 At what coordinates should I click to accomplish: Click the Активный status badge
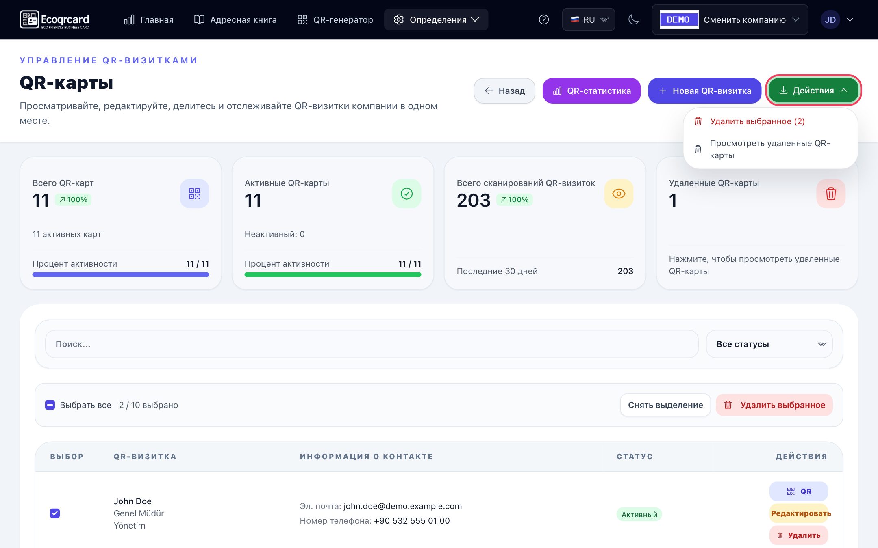[x=639, y=515]
